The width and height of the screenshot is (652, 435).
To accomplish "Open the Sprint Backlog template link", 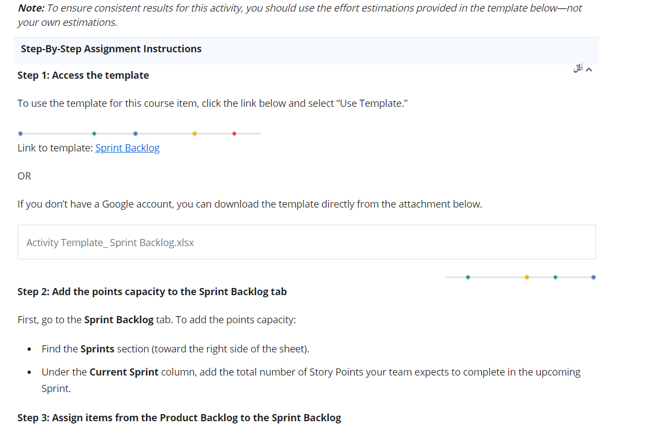I will [x=127, y=148].
